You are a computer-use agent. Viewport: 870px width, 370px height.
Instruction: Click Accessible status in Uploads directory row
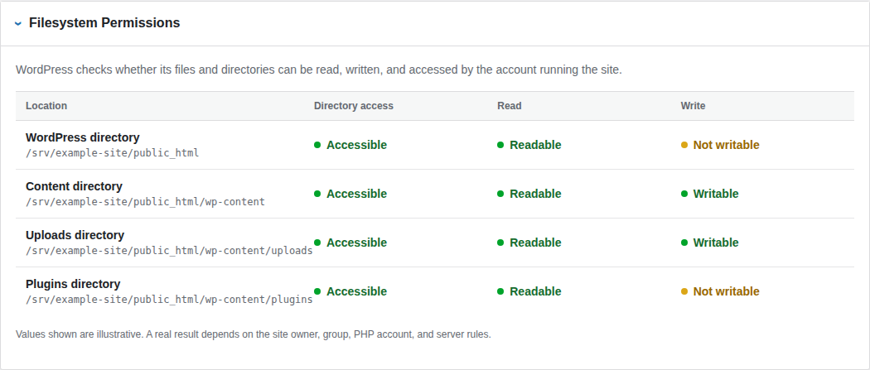[x=356, y=243]
